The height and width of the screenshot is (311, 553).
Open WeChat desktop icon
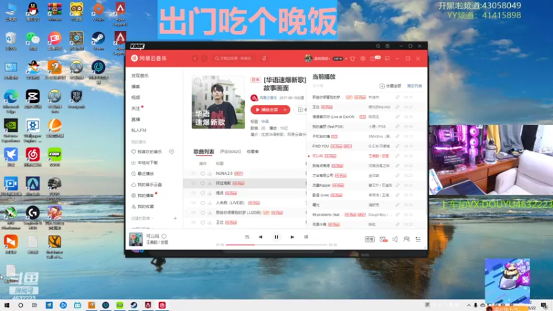click(x=32, y=41)
